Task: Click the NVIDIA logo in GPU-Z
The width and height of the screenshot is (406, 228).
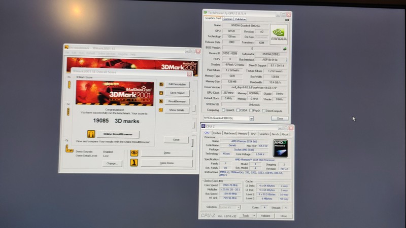Action: 279,34
